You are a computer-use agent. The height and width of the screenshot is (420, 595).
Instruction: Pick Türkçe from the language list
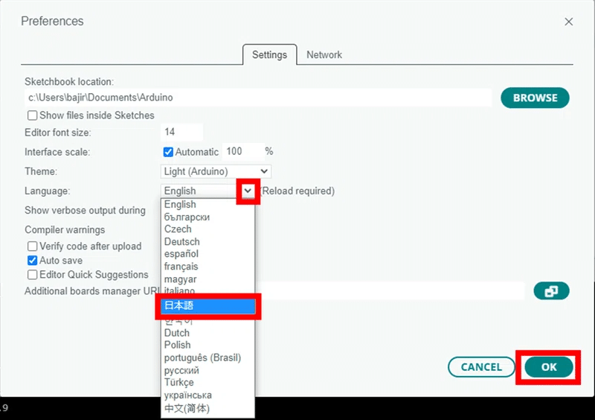tap(208, 382)
